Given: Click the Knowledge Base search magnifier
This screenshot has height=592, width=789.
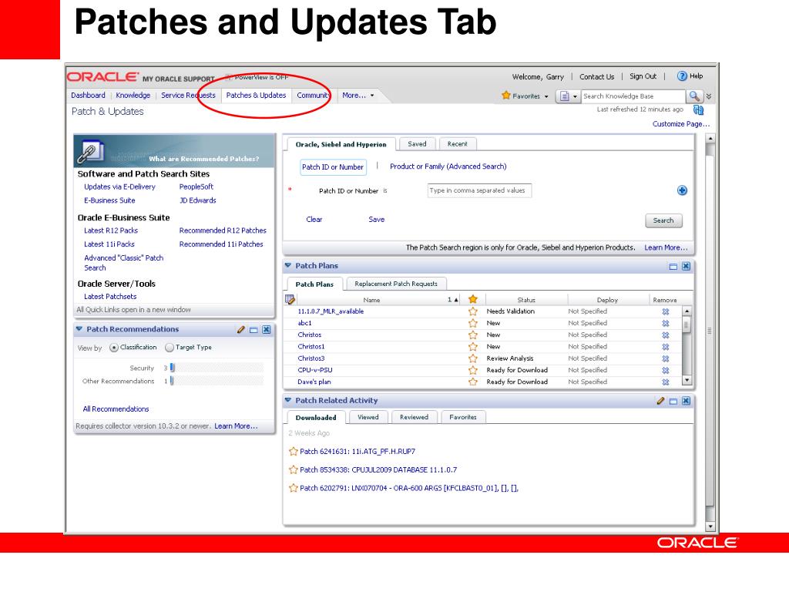Looking at the screenshot, I should click(x=694, y=96).
